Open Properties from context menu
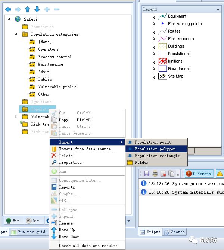Image resolution: width=224 pixels, height=250 pixels. point(87,162)
